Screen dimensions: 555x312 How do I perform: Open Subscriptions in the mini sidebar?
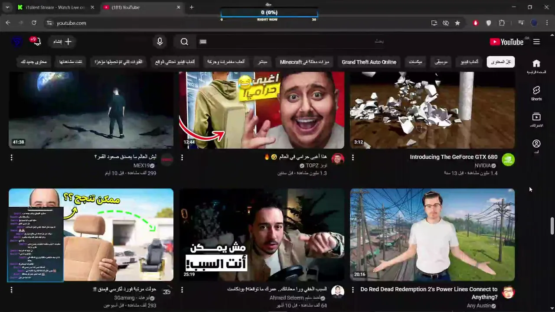[536, 120]
